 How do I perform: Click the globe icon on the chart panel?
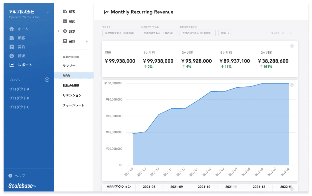click(x=292, y=85)
